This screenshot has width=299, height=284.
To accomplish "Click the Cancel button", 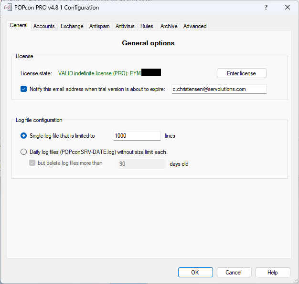I will (234, 273).
